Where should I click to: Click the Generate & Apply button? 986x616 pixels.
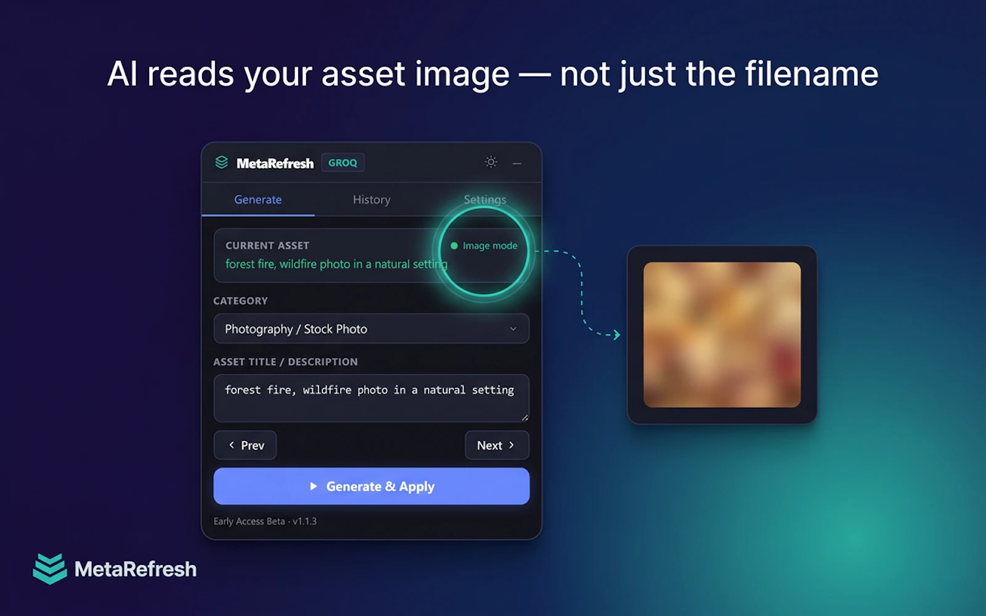click(x=372, y=486)
